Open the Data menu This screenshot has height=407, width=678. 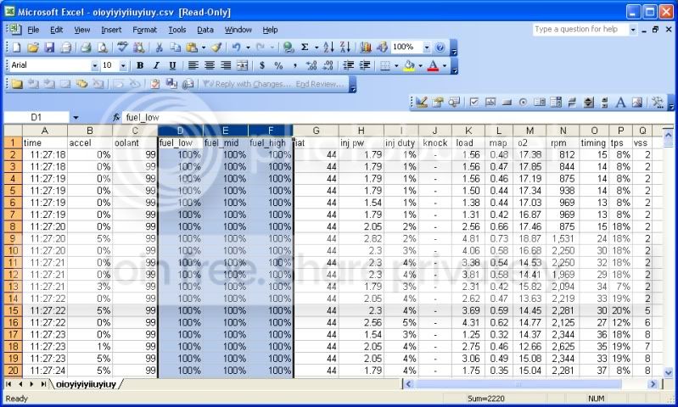(205, 30)
